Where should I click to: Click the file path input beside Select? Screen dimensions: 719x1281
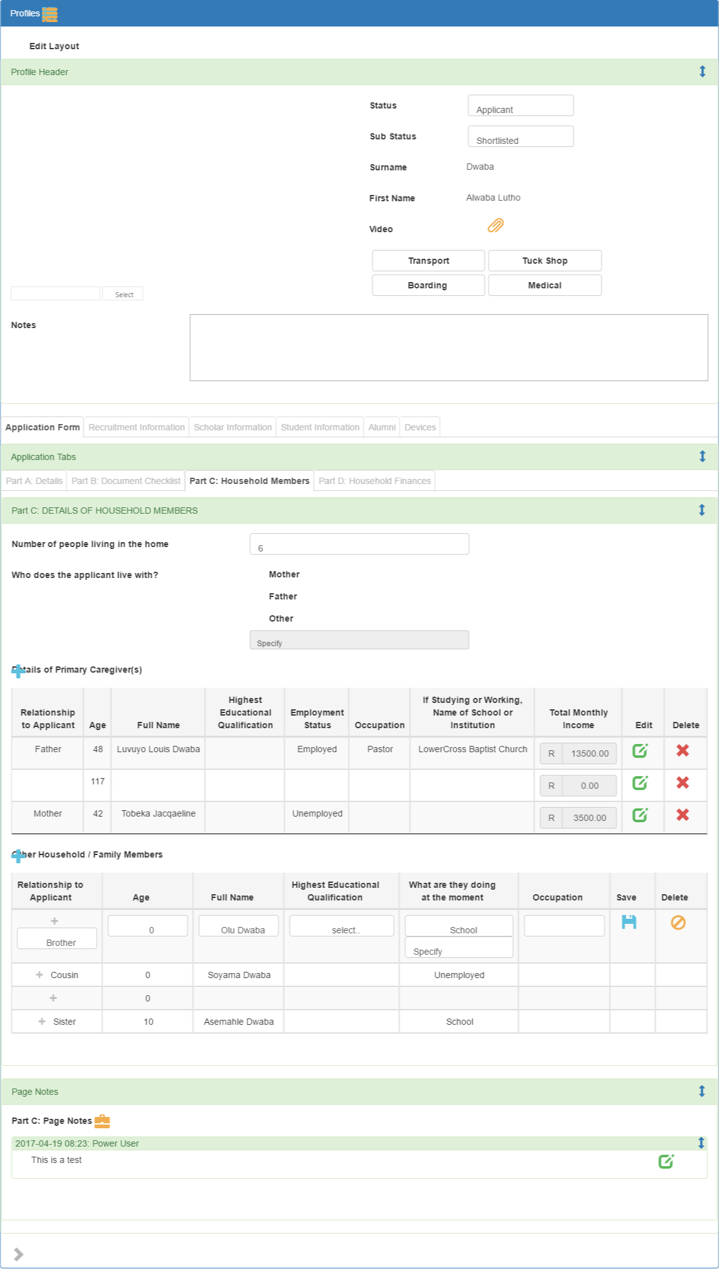coord(56,293)
